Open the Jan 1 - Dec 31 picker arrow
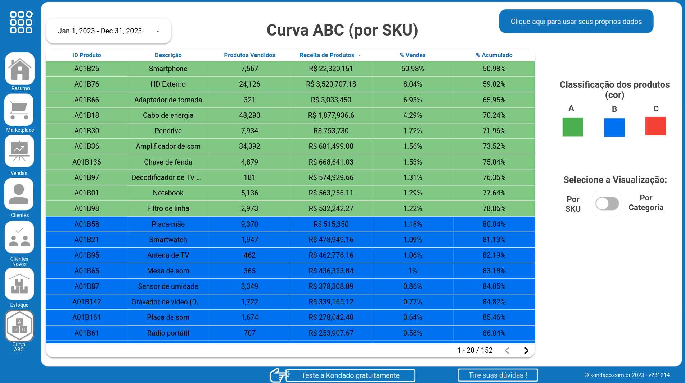This screenshot has width=685, height=383. [157, 31]
